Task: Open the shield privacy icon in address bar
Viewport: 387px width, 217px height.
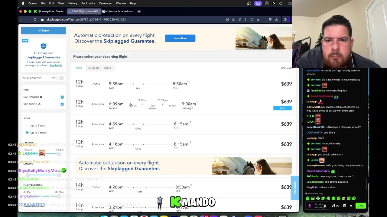Action: click(240, 20)
